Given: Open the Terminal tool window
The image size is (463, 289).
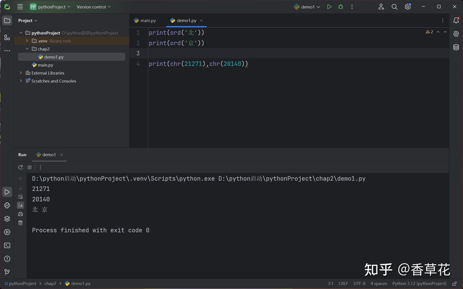Looking at the screenshot, I should (x=7, y=246).
